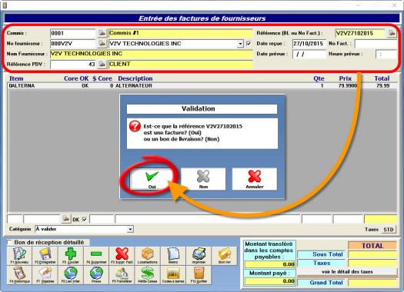Enable the Bon de réception détaillé checkbox
Viewport: 404px width, 292px height.
tap(10, 242)
